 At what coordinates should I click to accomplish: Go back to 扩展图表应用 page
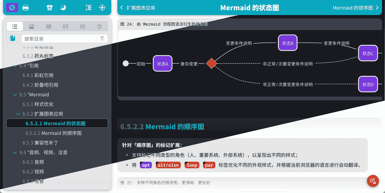pyautogui.click(x=138, y=8)
